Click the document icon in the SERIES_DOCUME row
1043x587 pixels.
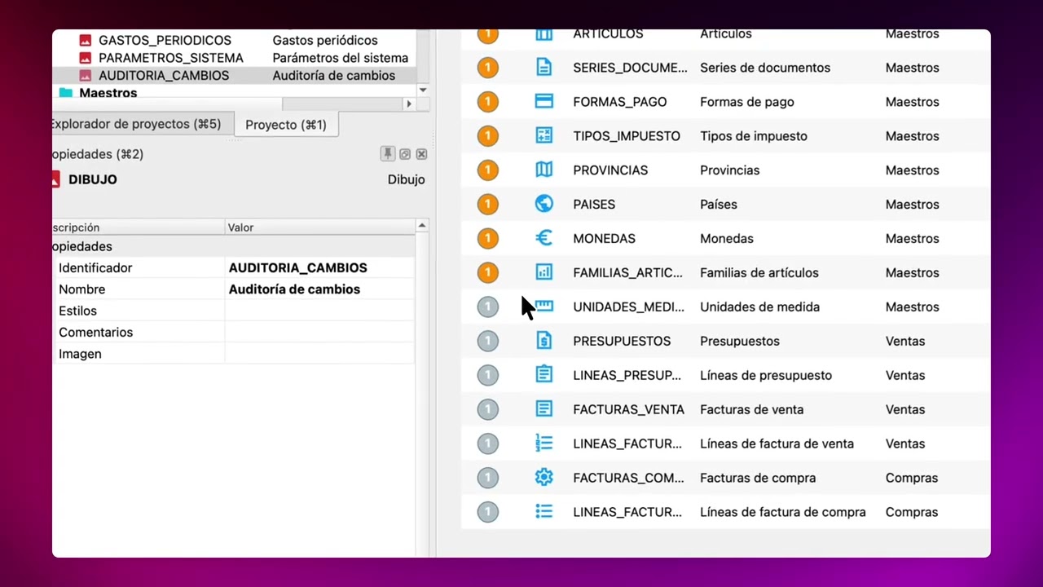pyautogui.click(x=544, y=68)
